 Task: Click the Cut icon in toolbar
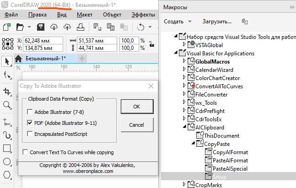pyautogui.click(x=97, y=27)
